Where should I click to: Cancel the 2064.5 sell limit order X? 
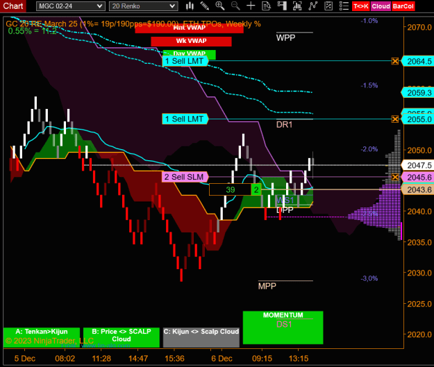[x=395, y=61]
